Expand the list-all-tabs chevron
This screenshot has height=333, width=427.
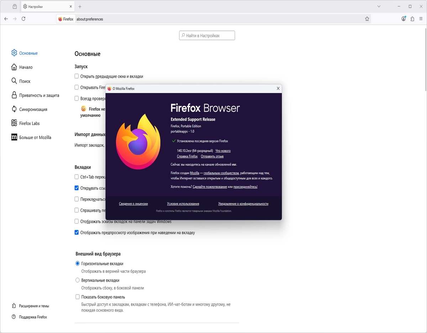tap(379, 6)
